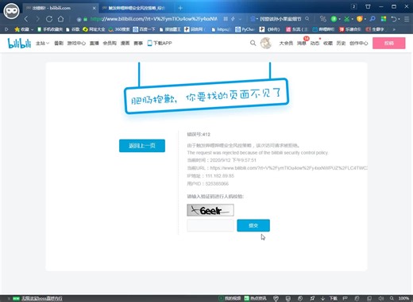
Task: Click the 100% zoom level indicator
Action: pos(403,298)
